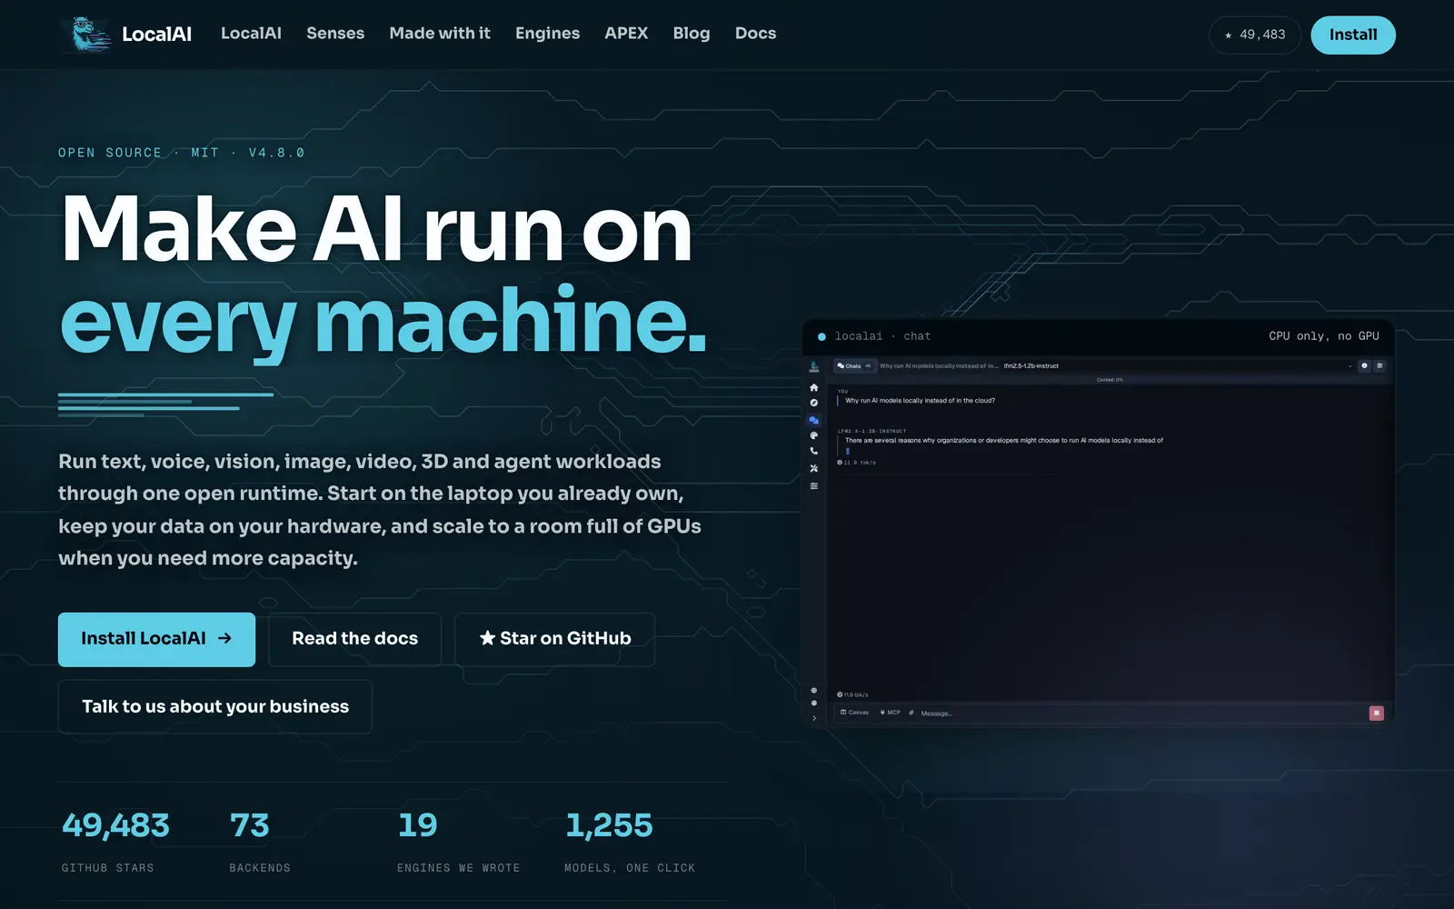
Task: Click the paperclip attach icon in the message bar
Action: (911, 713)
